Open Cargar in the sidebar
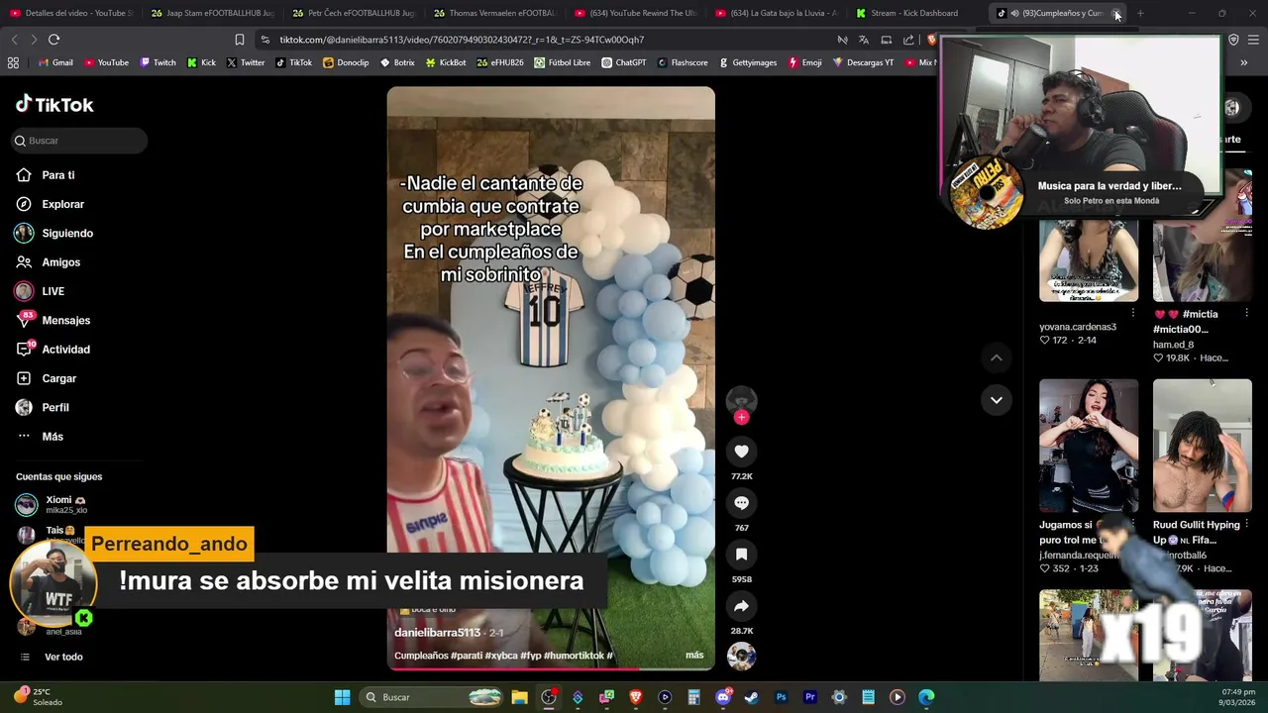This screenshot has width=1268, height=713. [x=58, y=378]
